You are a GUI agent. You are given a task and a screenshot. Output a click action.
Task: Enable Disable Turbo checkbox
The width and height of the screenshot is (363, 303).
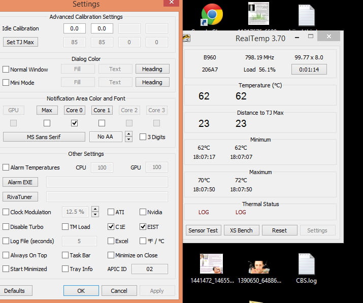coord(6,226)
